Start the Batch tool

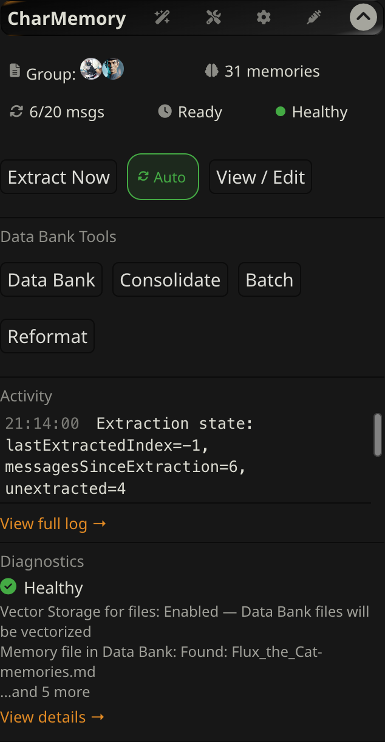(x=270, y=280)
